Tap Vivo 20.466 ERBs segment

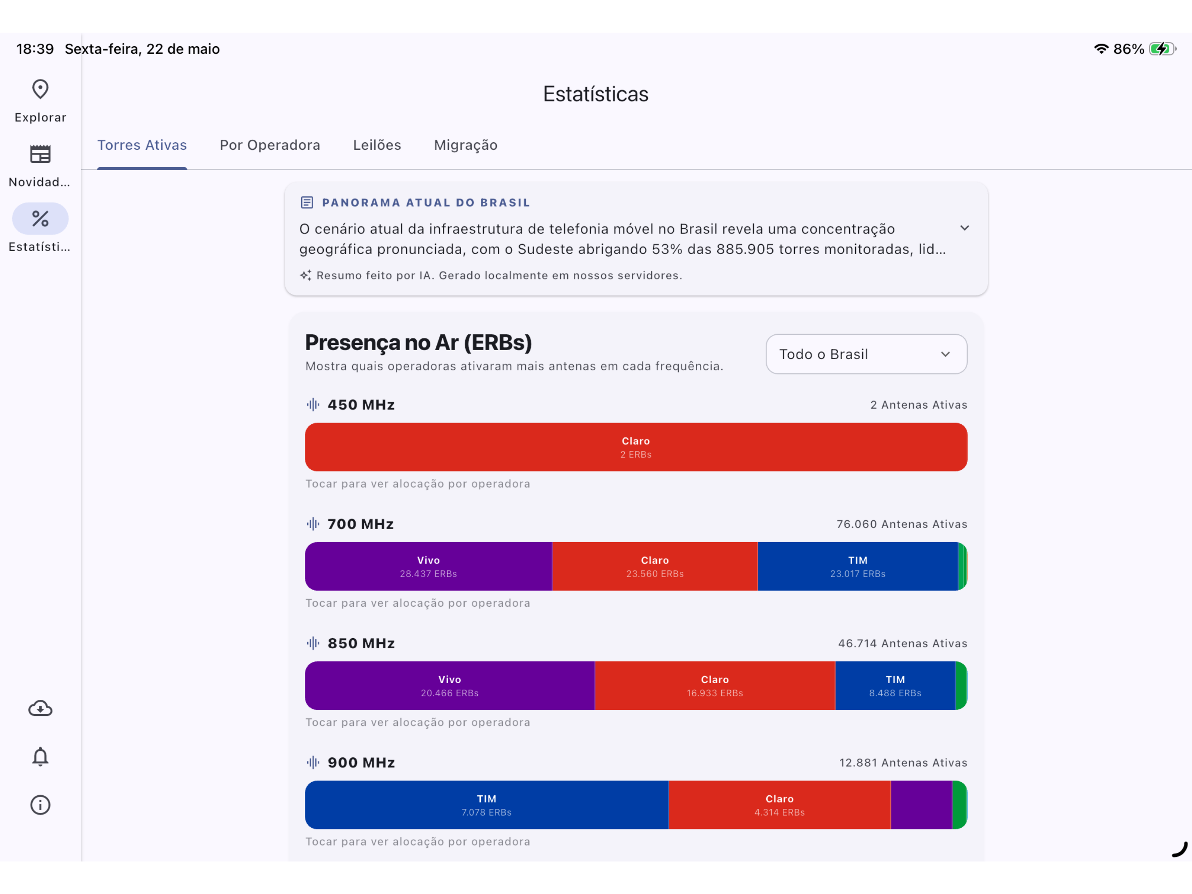[449, 685]
